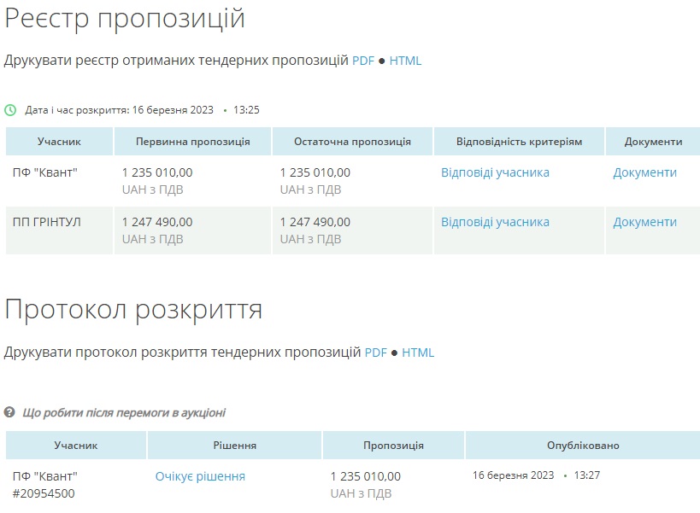Click the disclosure date text 16 березня 2023 13:25
The height and width of the screenshot is (513, 700).
(196, 110)
